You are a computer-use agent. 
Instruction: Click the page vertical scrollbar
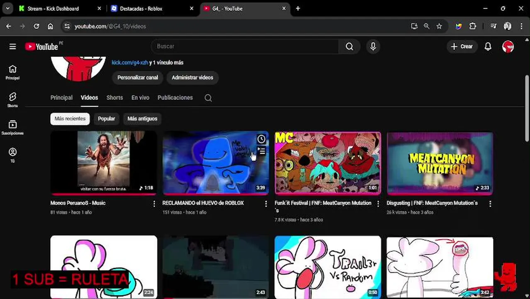click(x=527, y=108)
